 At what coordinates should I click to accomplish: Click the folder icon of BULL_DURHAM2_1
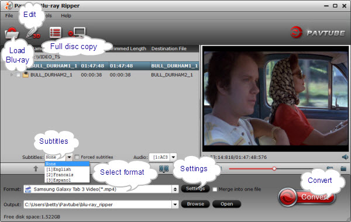click(26, 75)
